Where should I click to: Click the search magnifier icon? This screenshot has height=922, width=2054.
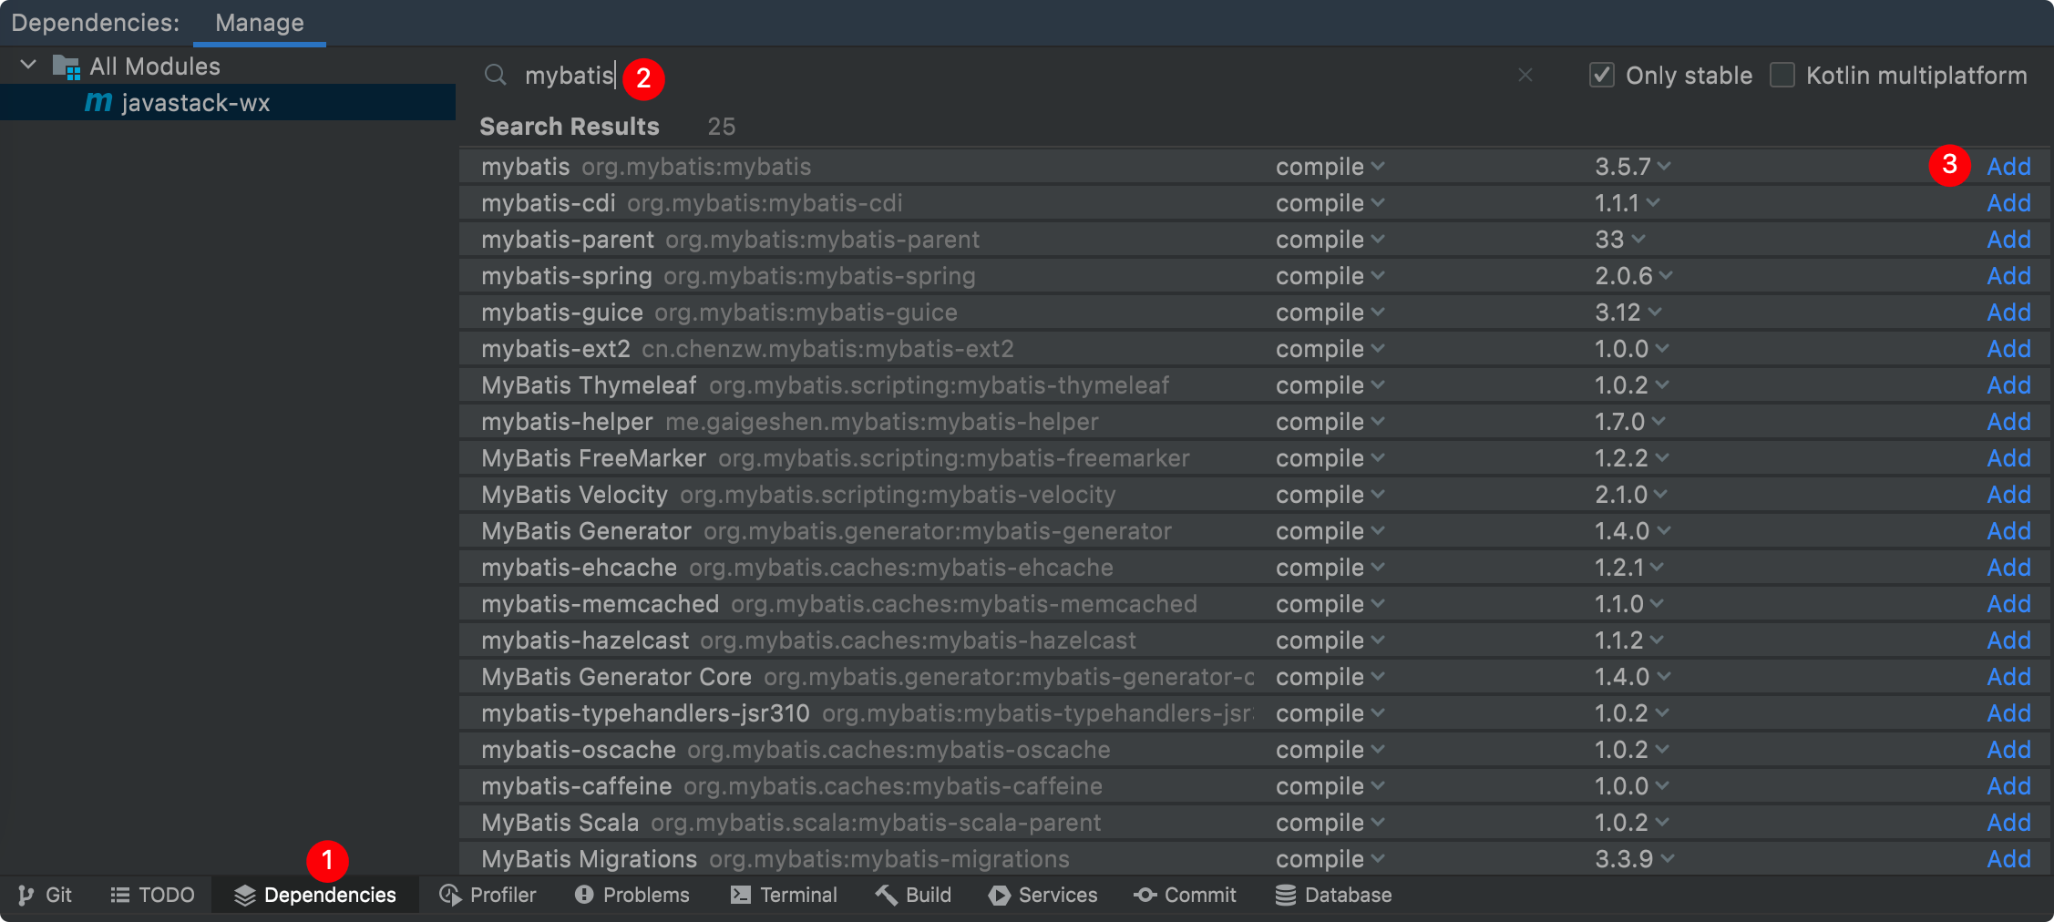(x=495, y=75)
